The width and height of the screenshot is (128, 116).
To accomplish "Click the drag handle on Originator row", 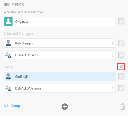I will (113, 21).
